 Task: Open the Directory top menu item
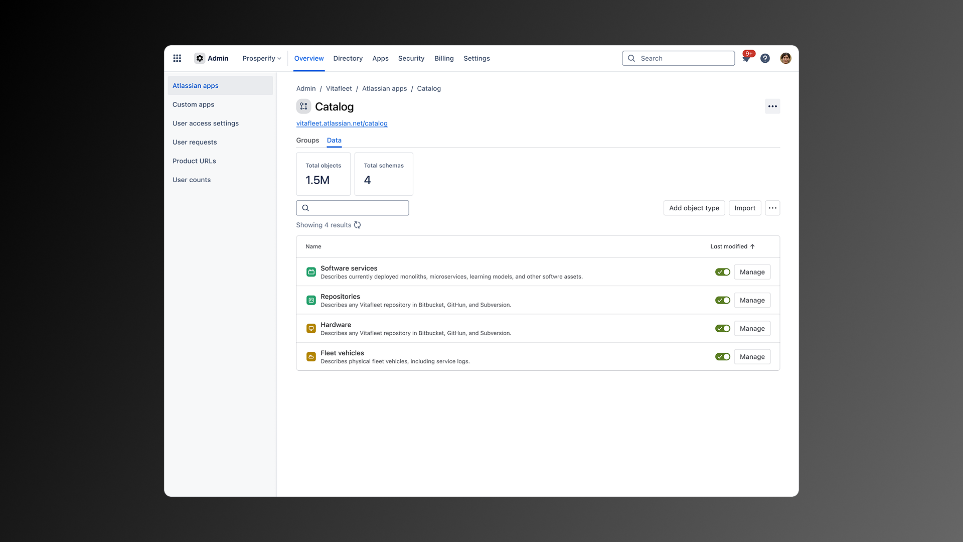[348, 58]
